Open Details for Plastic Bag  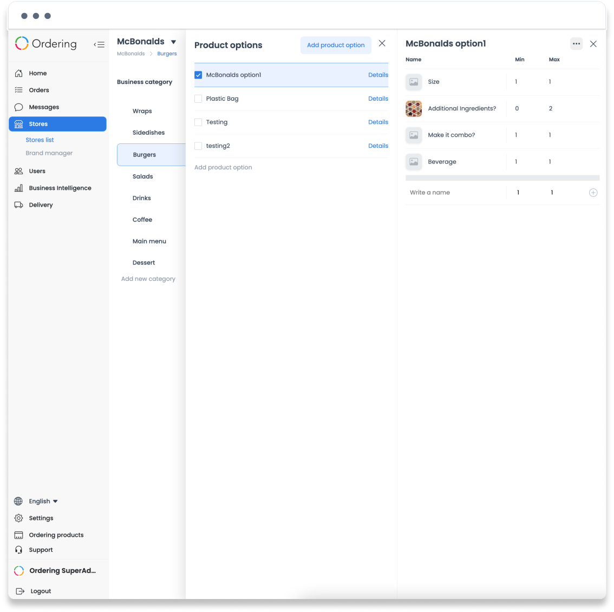tap(378, 98)
